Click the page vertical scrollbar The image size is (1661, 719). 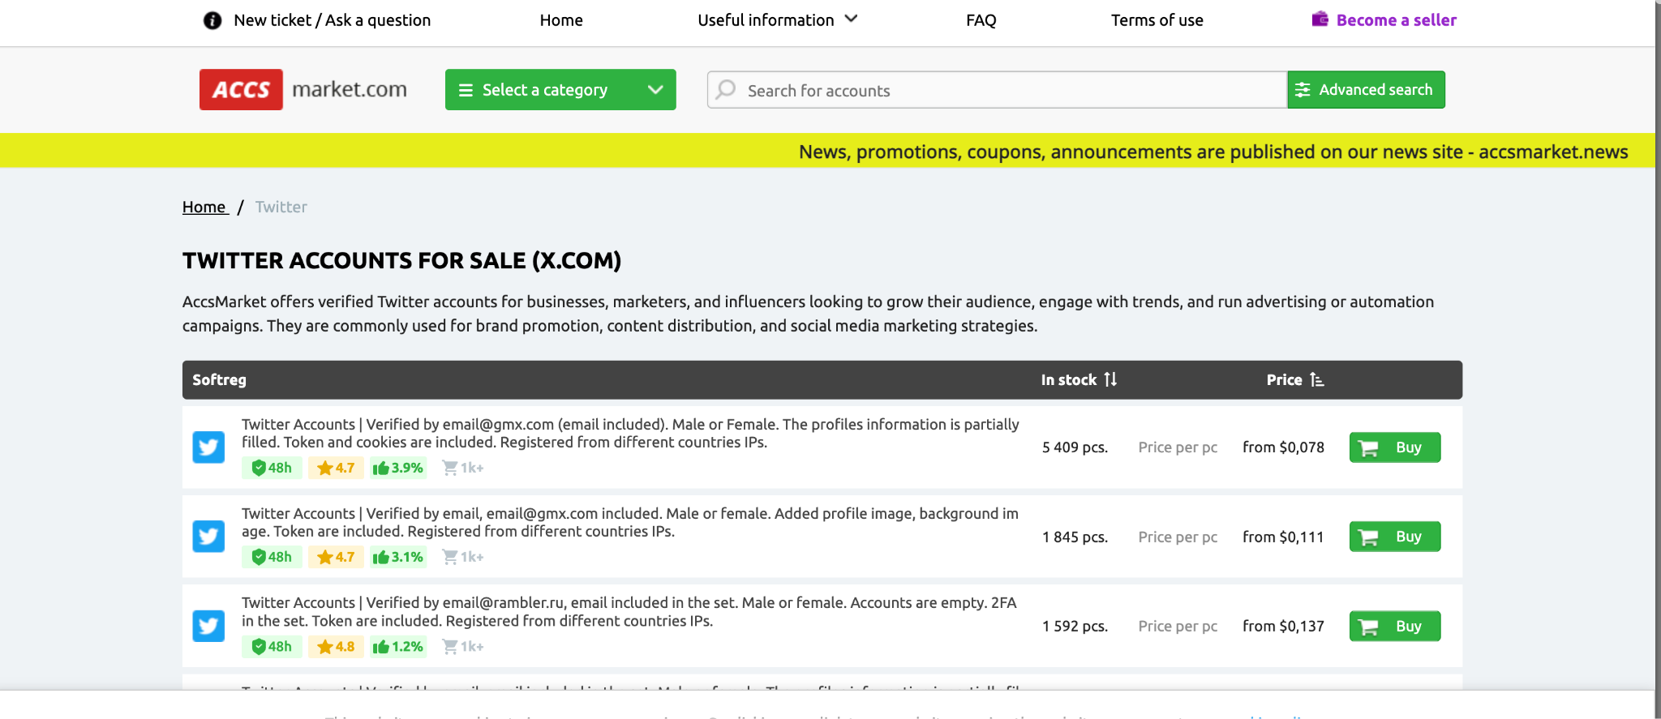[x=1658, y=359]
